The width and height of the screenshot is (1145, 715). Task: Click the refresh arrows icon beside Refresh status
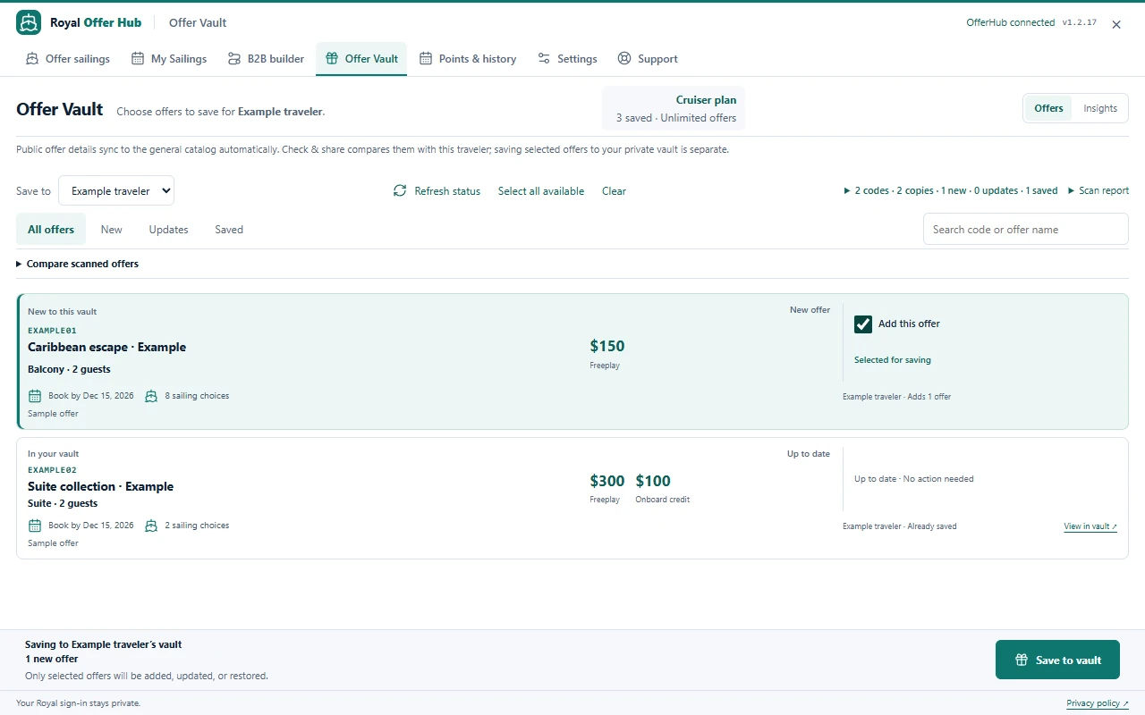[400, 190]
